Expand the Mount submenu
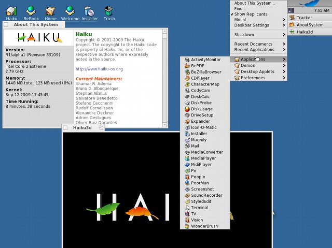 pyautogui.click(x=258, y=20)
